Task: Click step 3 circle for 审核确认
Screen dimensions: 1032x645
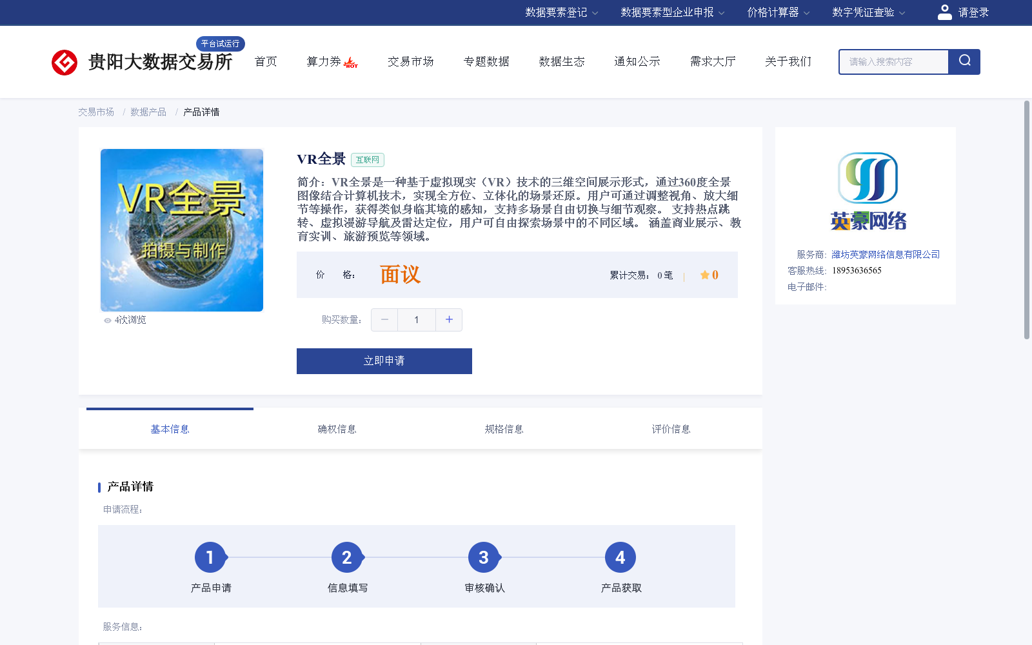Action: [484, 557]
